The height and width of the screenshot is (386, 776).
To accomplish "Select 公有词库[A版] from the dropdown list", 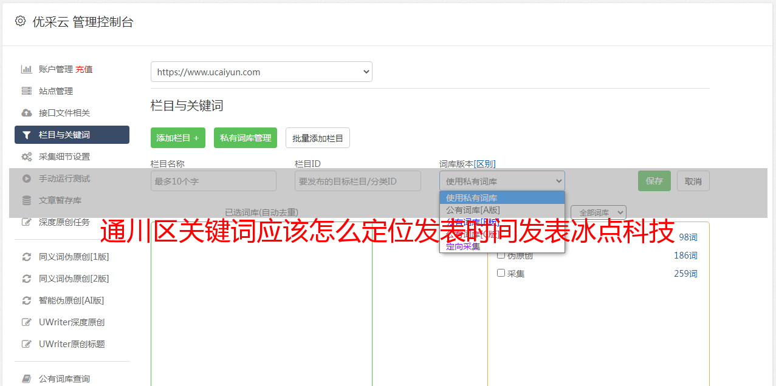I will [473, 210].
